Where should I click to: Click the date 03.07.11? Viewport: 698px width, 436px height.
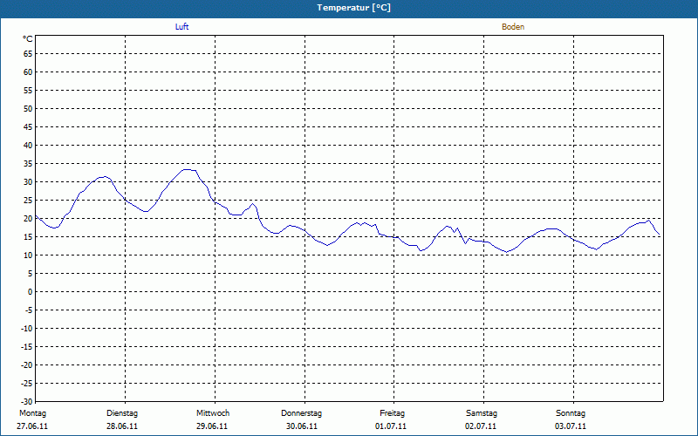point(571,426)
